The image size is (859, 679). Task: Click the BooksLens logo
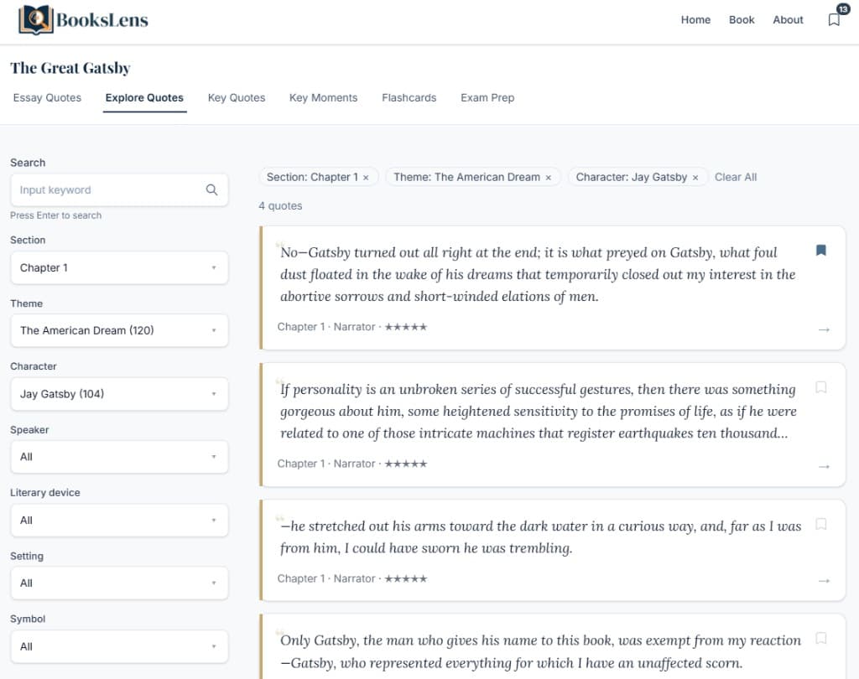[83, 20]
